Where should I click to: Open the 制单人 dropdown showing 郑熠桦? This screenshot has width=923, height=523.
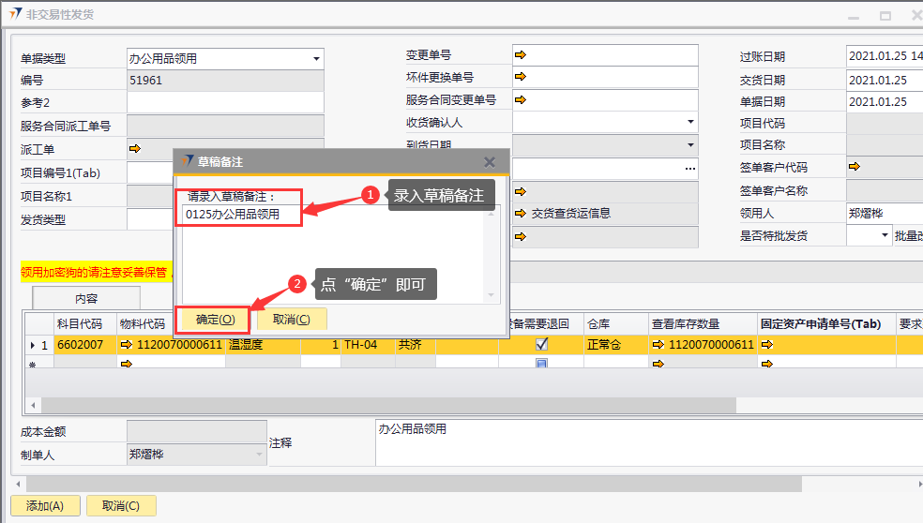[259, 455]
